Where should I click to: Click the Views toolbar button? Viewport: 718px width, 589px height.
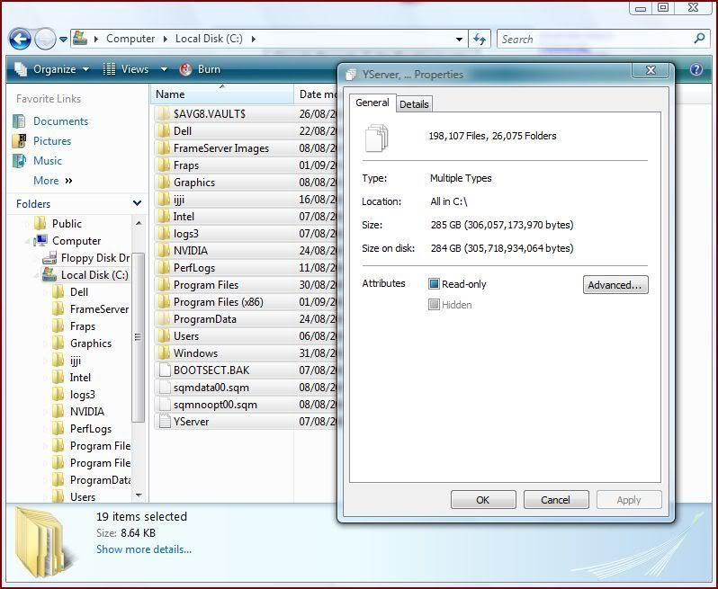[x=126, y=69]
